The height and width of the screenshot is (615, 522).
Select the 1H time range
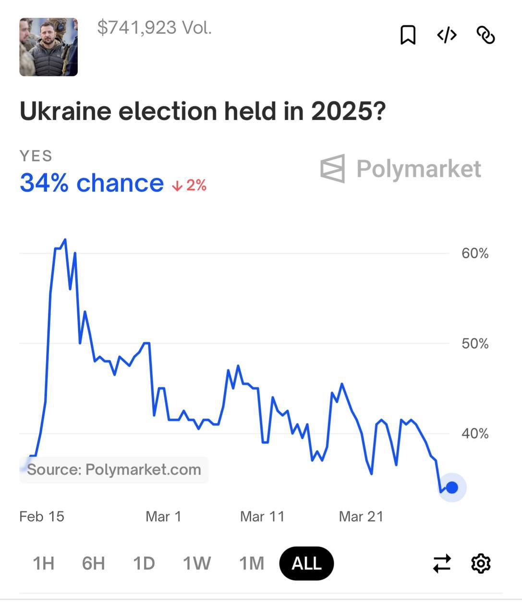pyautogui.click(x=43, y=563)
